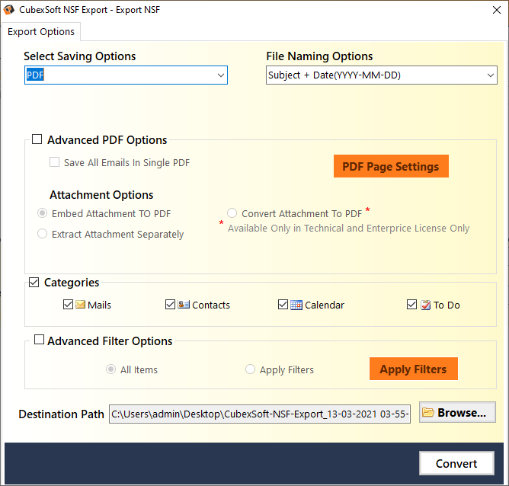Switch to the Export Options tab
This screenshot has height=486, width=509.
pos(42,31)
